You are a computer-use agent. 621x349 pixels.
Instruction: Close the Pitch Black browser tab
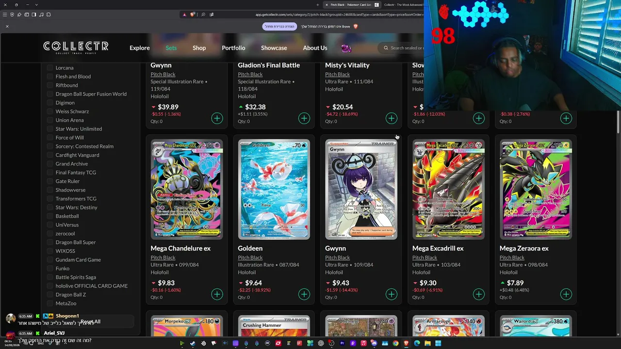click(x=327, y=5)
